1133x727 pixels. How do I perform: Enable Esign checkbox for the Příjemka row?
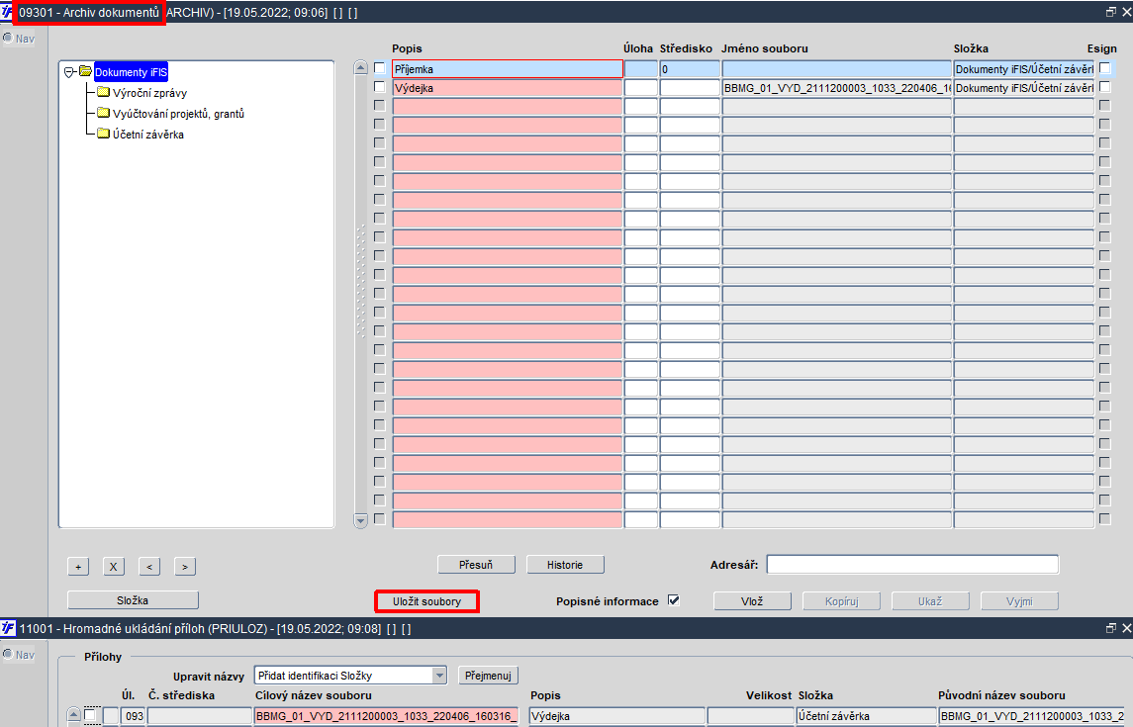pos(1104,68)
